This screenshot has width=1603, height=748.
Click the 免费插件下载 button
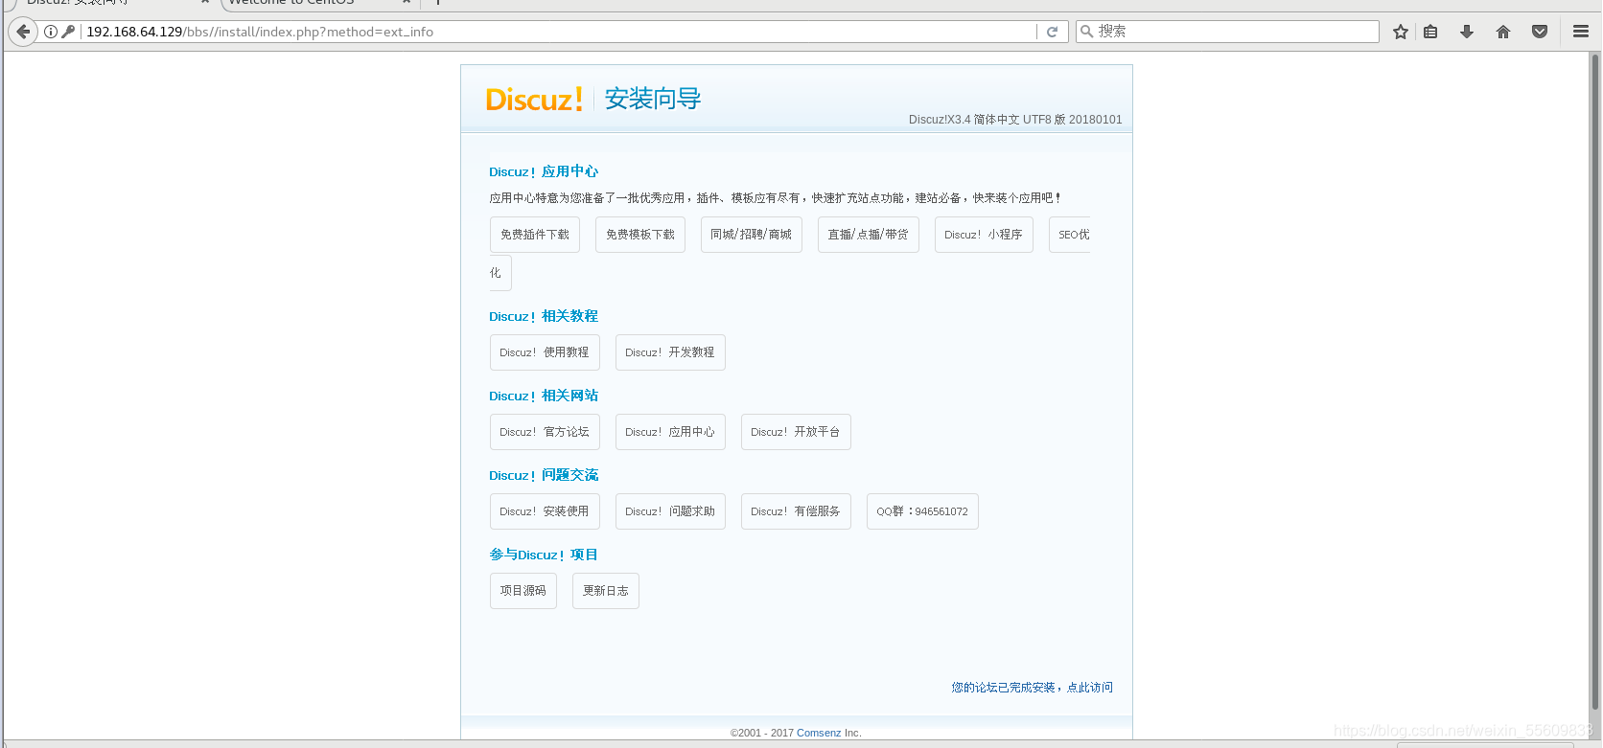[x=535, y=235]
